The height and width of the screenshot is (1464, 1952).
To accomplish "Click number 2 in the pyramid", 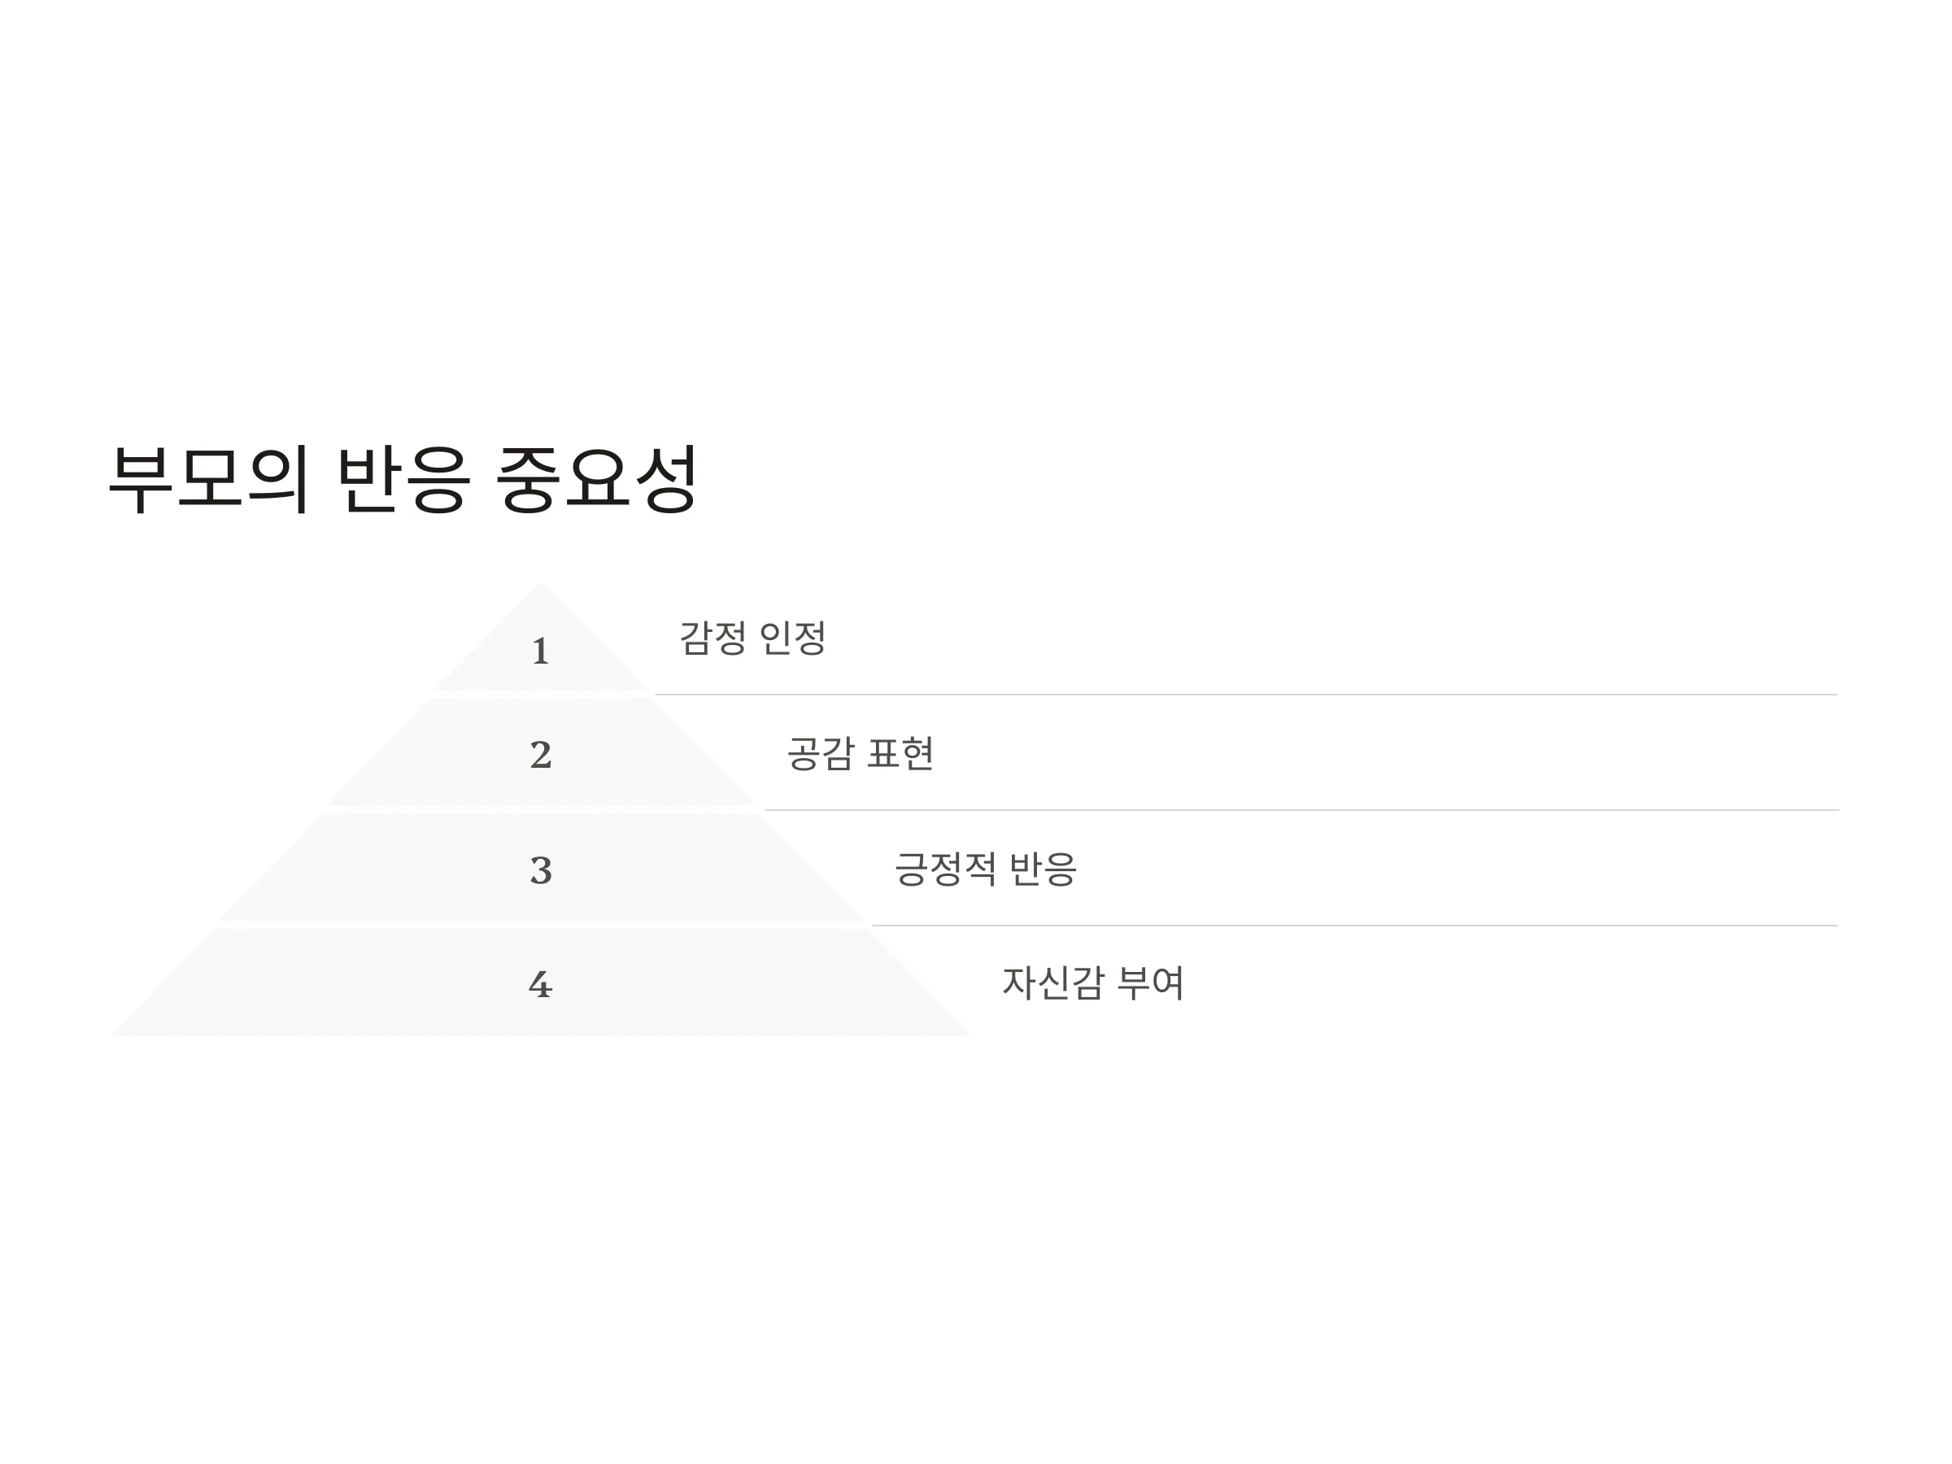I will click(x=540, y=755).
